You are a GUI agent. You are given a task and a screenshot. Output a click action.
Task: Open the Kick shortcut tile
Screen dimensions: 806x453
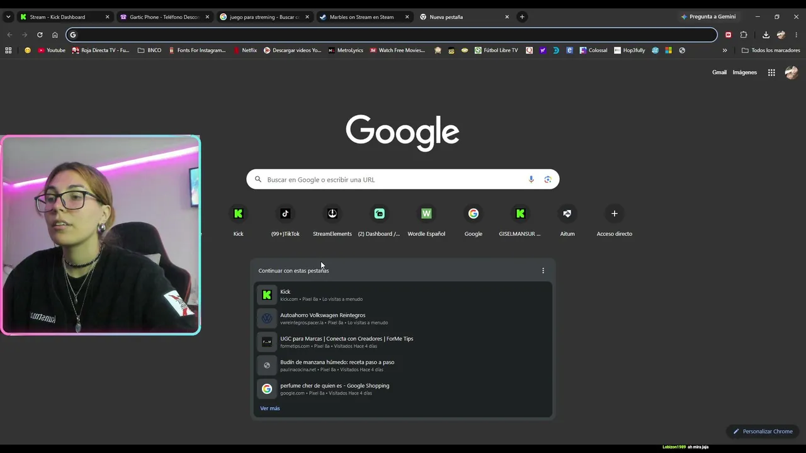[x=238, y=221]
